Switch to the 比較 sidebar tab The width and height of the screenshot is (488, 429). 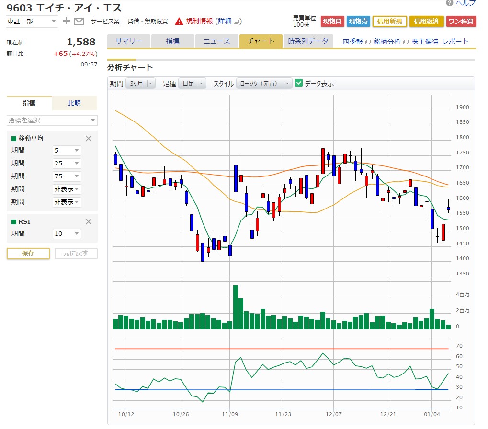75,103
